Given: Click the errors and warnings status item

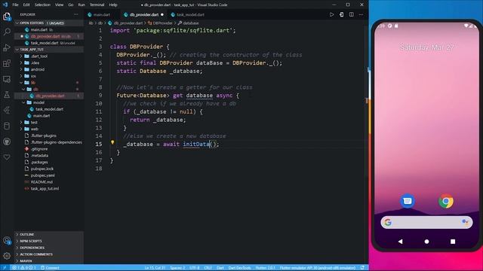Looking at the screenshot, I should pyautogui.click(x=24, y=268).
